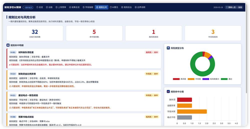Click the 财政涉农AI预审 app title

click(x=13, y=7)
